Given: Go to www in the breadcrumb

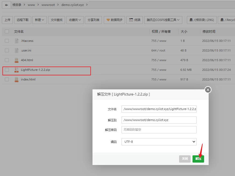Looking at the screenshot, I should click(x=31, y=5).
